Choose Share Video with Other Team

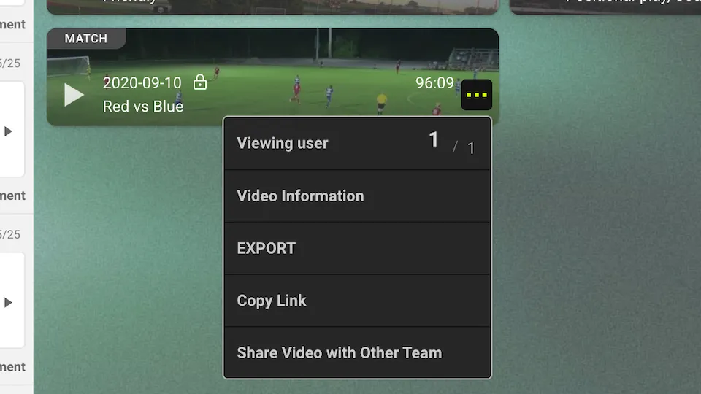(357, 352)
